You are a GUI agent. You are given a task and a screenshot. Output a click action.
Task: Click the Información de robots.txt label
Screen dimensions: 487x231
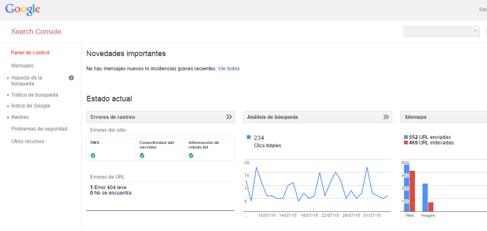(x=204, y=145)
